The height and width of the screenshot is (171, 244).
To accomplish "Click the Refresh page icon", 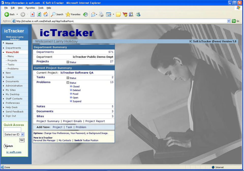I will pyautogui.click(x=39, y=14).
